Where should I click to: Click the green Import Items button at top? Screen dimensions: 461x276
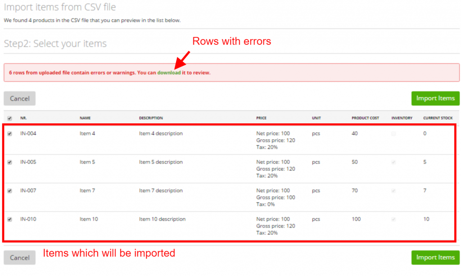click(x=435, y=98)
